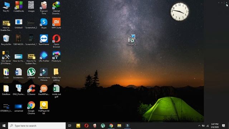The width and height of the screenshot is (229, 129).
Task: Open the Windows Start menu
Action: 4,126
